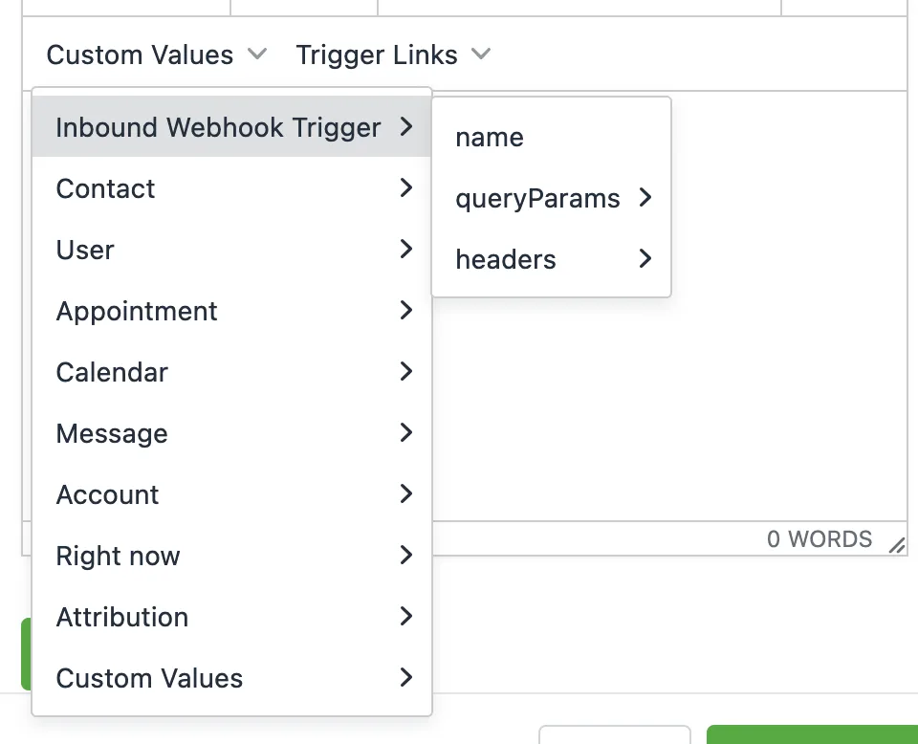The width and height of the screenshot is (918, 744).
Task: Click the editor resize handle corner
Action: tap(896, 545)
